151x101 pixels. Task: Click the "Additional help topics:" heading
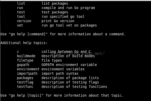(x=24, y=43)
